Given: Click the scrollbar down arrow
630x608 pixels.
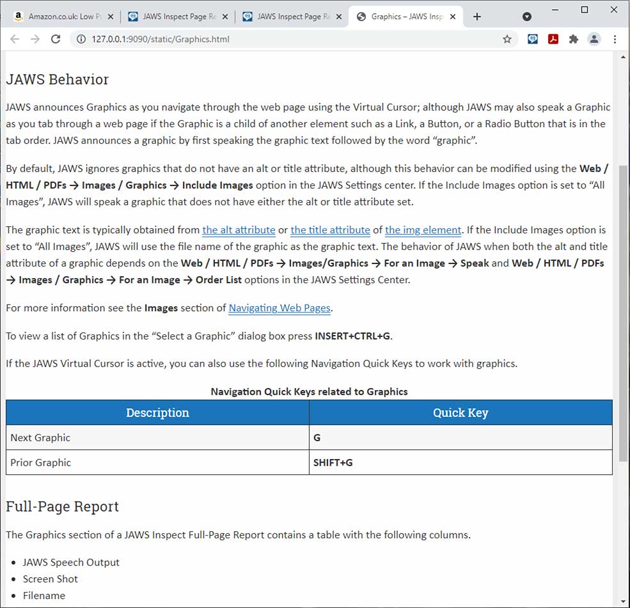Looking at the screenshot, I should click(x=622, y=602).
